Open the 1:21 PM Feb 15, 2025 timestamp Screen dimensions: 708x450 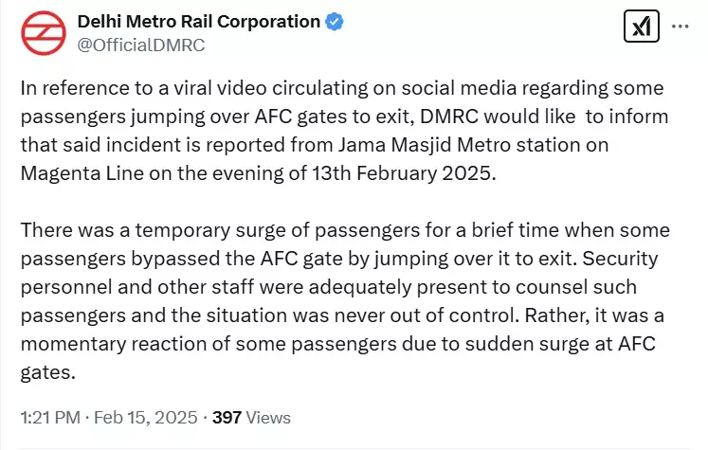pos(109,417)
